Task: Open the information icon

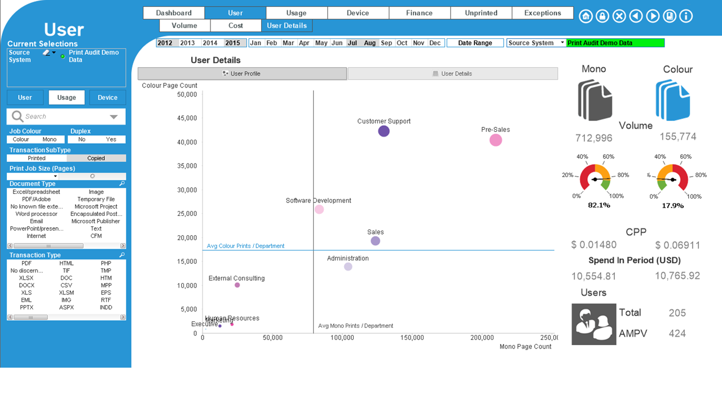Action: coord(686,16)
